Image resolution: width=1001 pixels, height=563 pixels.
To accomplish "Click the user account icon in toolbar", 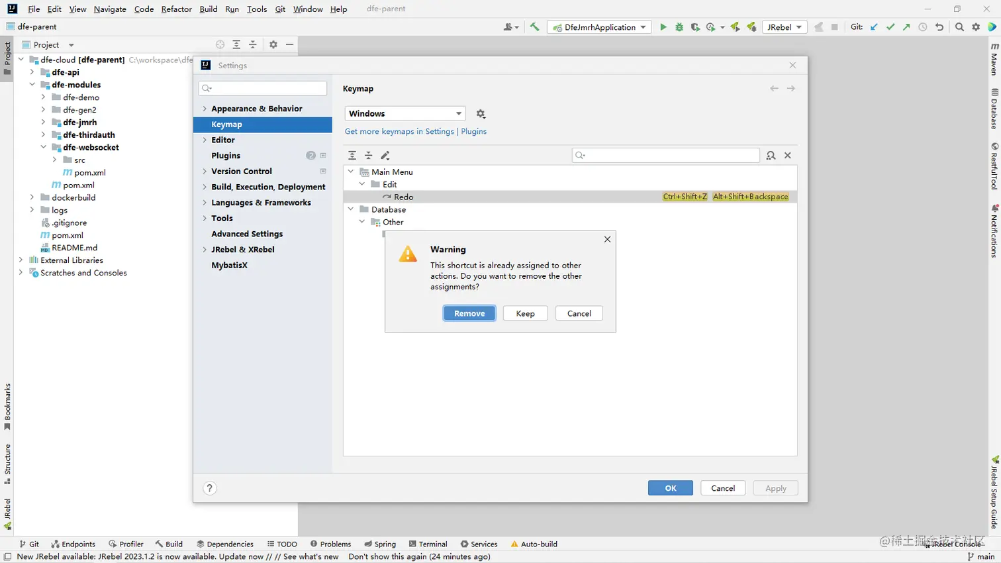I will 510,27.
